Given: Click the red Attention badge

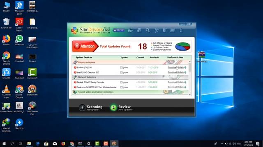Looking at the screenshot, I should tap(85, 46).
